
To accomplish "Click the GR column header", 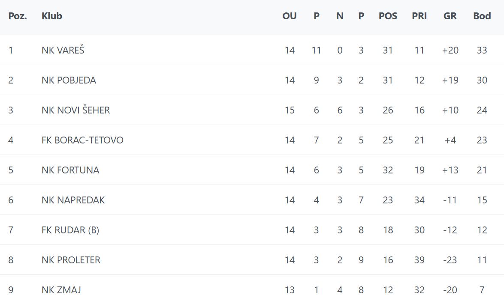I will tap(450, 16).
